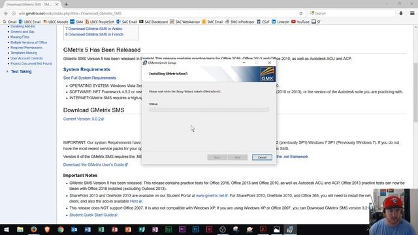Switch to the installer taskbar icon
This screenshot has width=418, height=235.
point(290,229)
